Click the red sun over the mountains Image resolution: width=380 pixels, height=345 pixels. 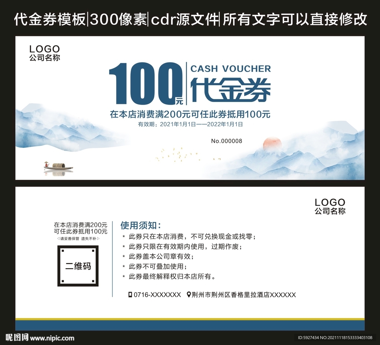coord(272,144)
